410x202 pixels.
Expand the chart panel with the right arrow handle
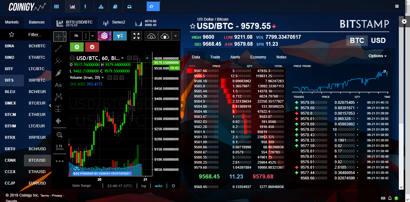[182, 105]
